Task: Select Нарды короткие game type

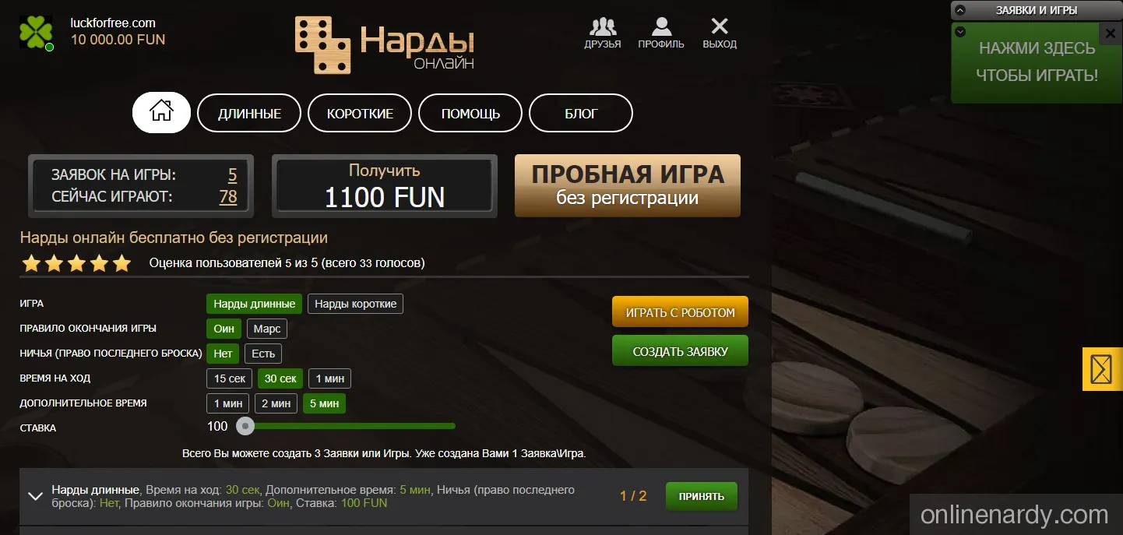Action: point(355,304)
